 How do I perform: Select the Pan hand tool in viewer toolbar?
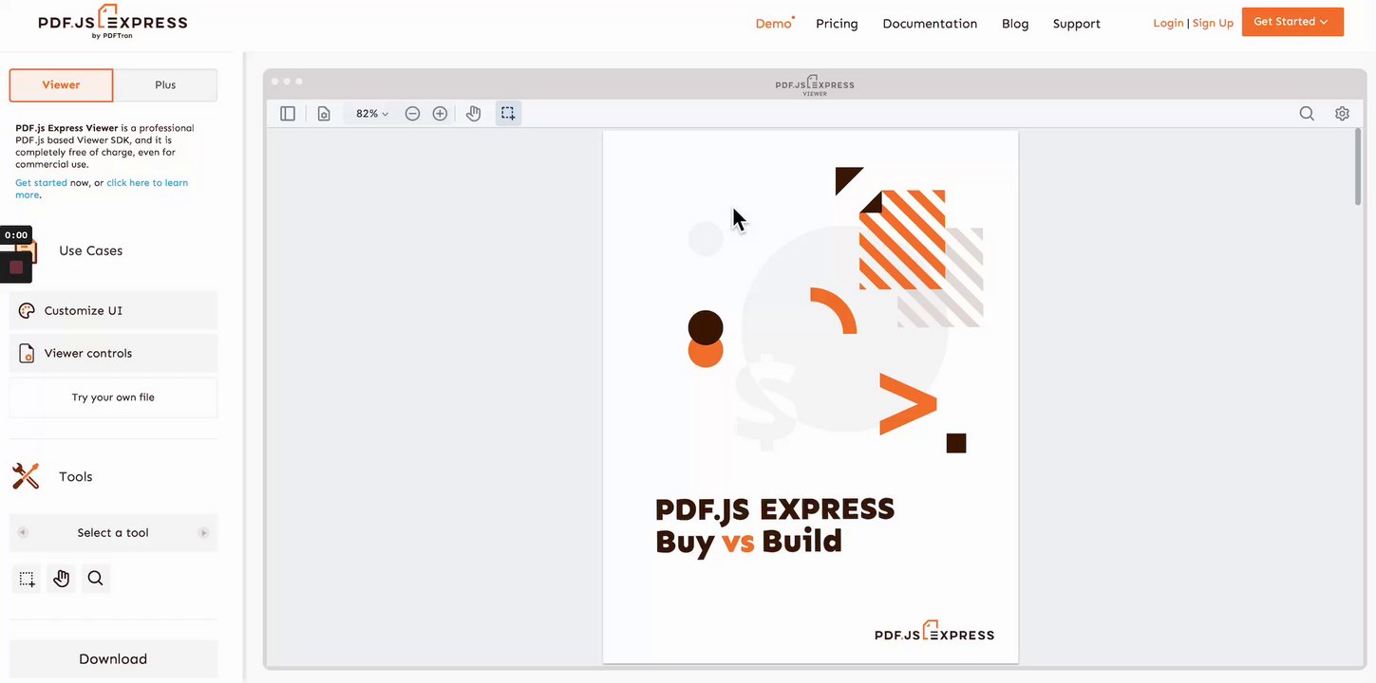pyautogui.click(x=474, y=114)
